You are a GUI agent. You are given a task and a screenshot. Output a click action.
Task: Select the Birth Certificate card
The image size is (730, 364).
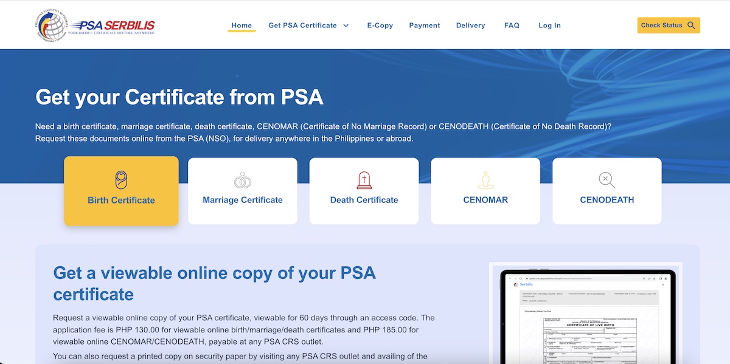[121, 191]
